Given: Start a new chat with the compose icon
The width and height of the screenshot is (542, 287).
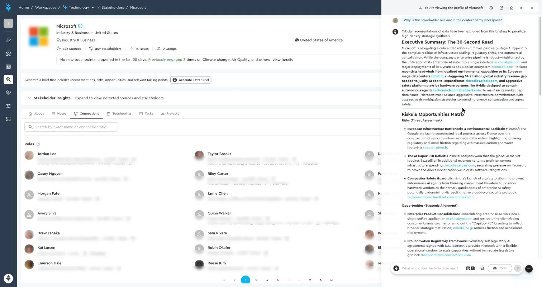Looking at the screenshot, I should pyautogui.click(x=501, y=8).
